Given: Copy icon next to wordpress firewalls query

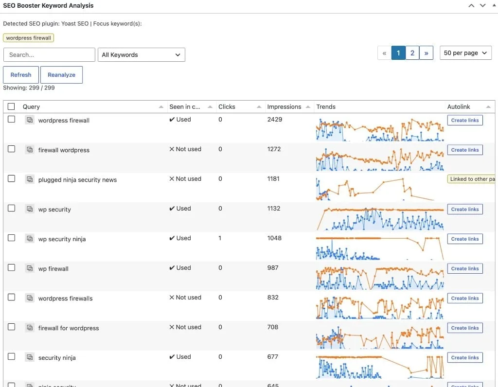Looking at the screenshot, I should point(30,298).
